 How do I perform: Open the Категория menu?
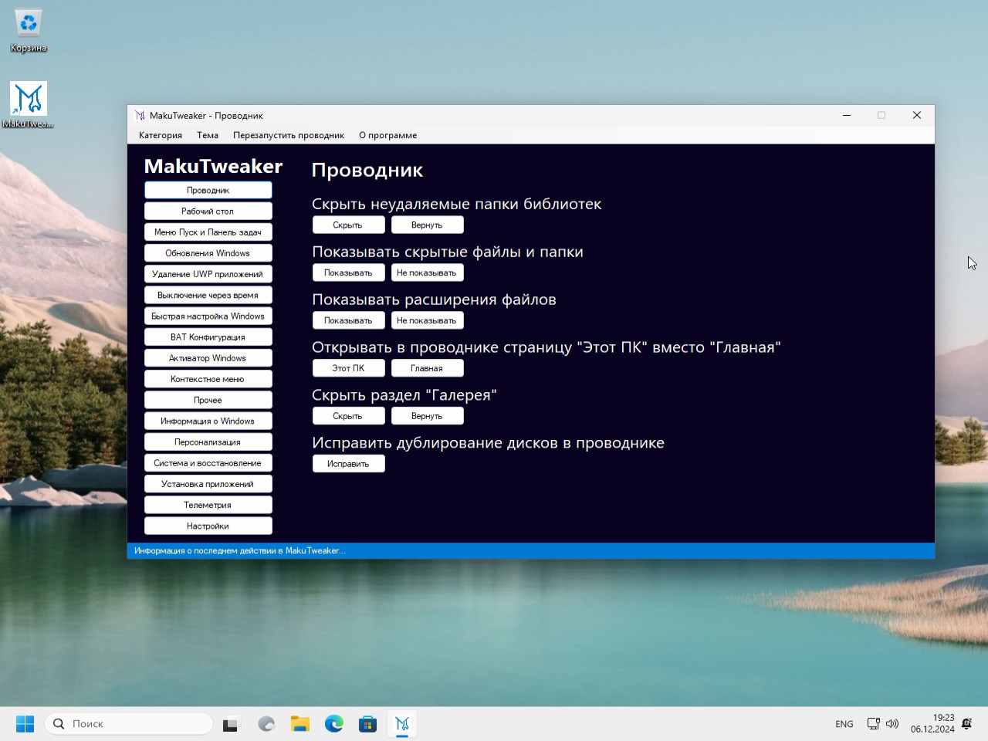click(x=161, y=135)
